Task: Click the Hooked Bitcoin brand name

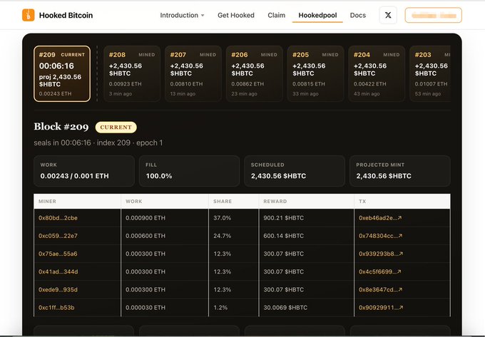Action: click(x=66, y=15)
